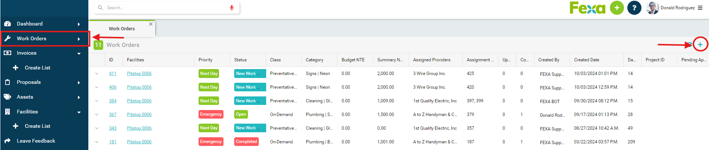Open work order ID 384 link
709x150 pixels.
(x=113, y=101)
